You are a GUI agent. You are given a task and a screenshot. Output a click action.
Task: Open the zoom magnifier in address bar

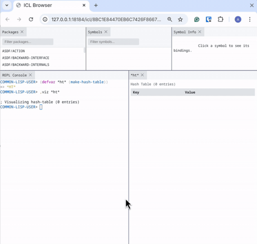[x=170, y=19]
